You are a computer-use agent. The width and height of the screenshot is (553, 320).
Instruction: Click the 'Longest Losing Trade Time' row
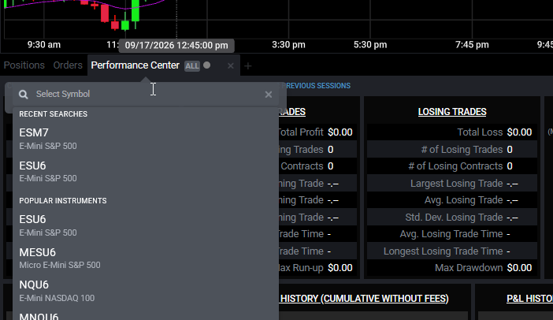(452, 251)
